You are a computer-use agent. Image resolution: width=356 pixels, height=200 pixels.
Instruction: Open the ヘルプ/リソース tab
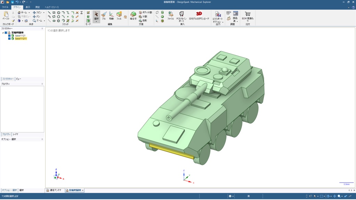point(52,7)
